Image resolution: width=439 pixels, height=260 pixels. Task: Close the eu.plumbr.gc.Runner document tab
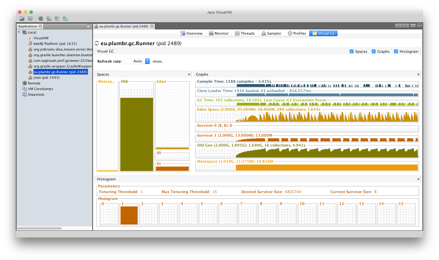tap(152, 26)
